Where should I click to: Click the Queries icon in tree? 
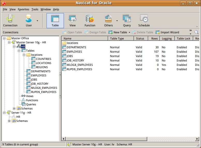click(x=24, y=104)
